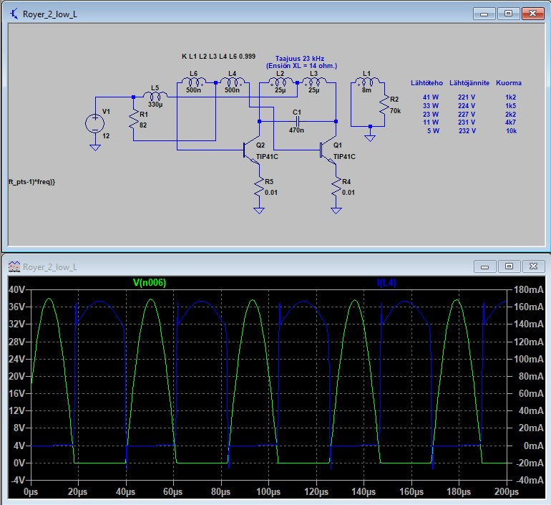Click the left voltage axis at 20V
The image size is (551, 505).
click(x=16, y=376)
